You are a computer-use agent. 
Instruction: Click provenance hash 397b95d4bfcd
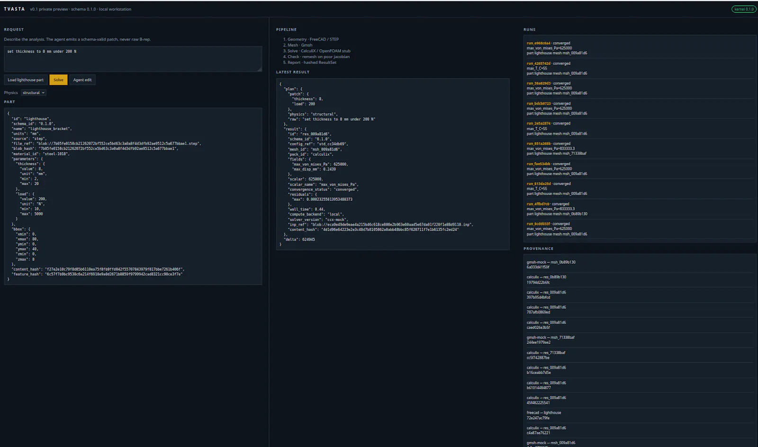539,297
